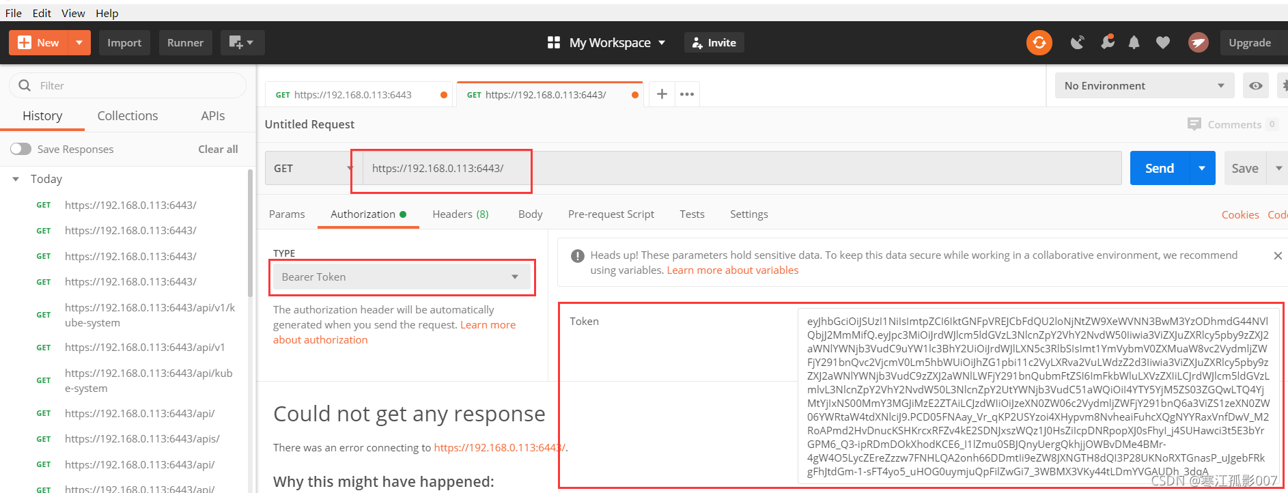Screen dimensions: 1288x493
Task: Open the notifications bell icon
Action: point(1134,42)
